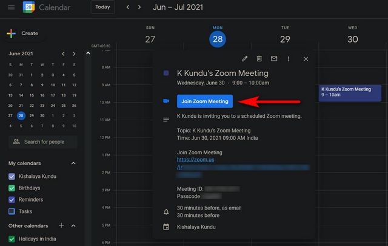Create a new event

[23, 33]
